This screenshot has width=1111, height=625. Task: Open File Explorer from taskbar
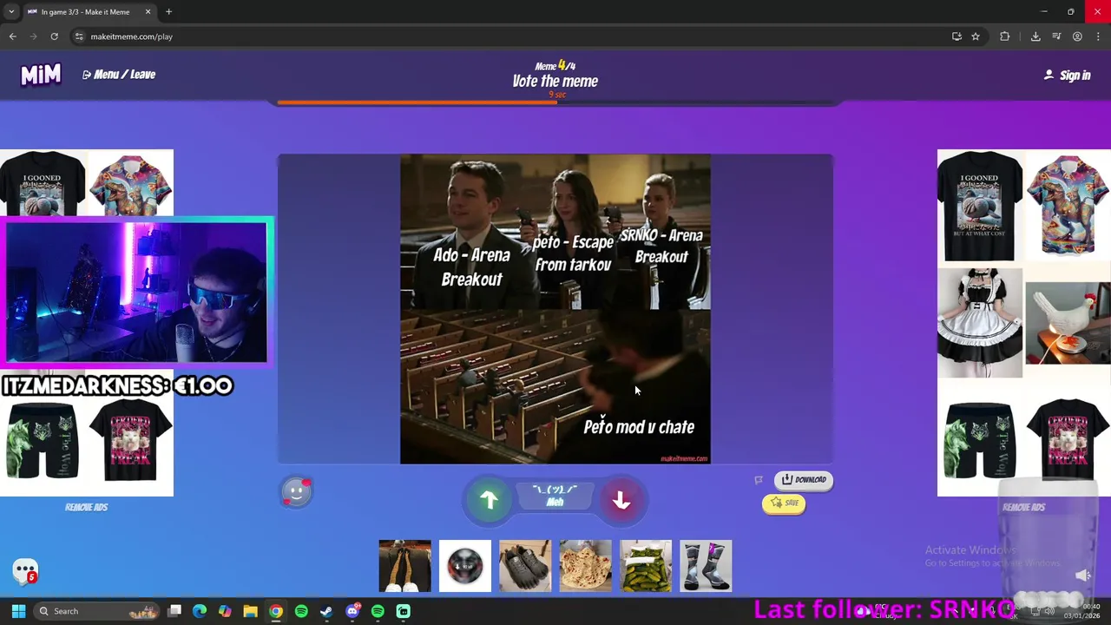click(250, 611)
